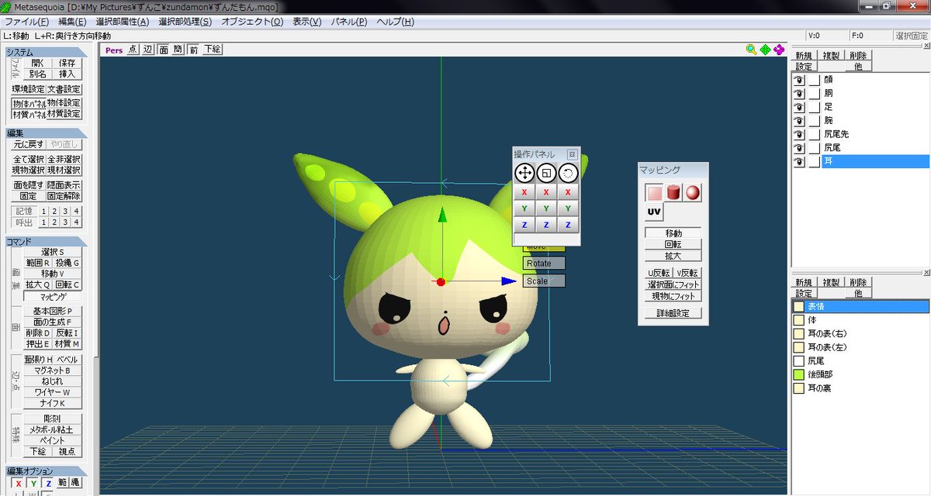Click 新規 in the object panel
The width and height of the screenshot is (931, 496).
click(804, 56)
